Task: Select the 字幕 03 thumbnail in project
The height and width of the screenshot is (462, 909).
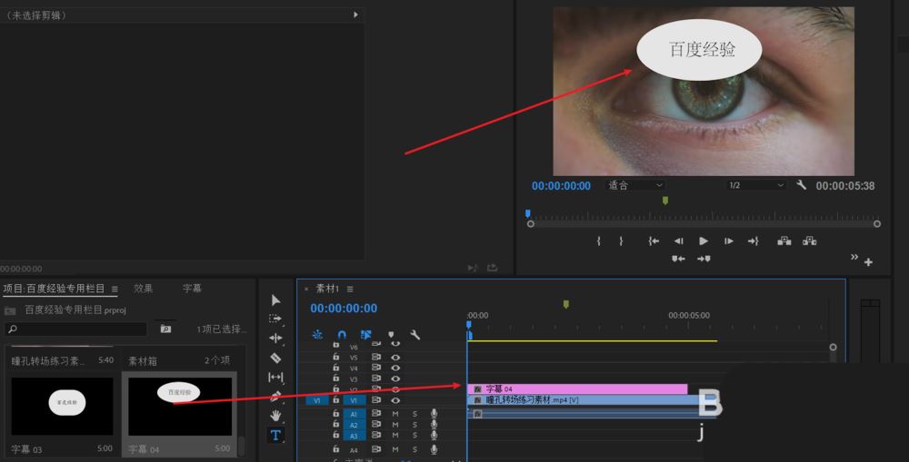Action: coord(62,407)
